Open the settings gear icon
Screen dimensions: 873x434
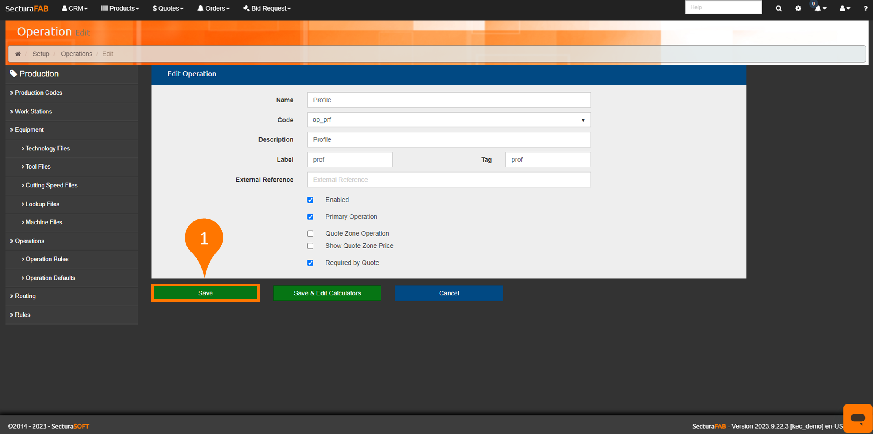[798, 8]
